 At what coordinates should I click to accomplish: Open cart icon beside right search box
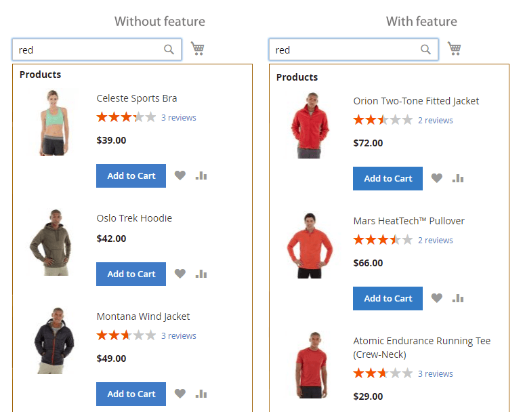[455, 49]
